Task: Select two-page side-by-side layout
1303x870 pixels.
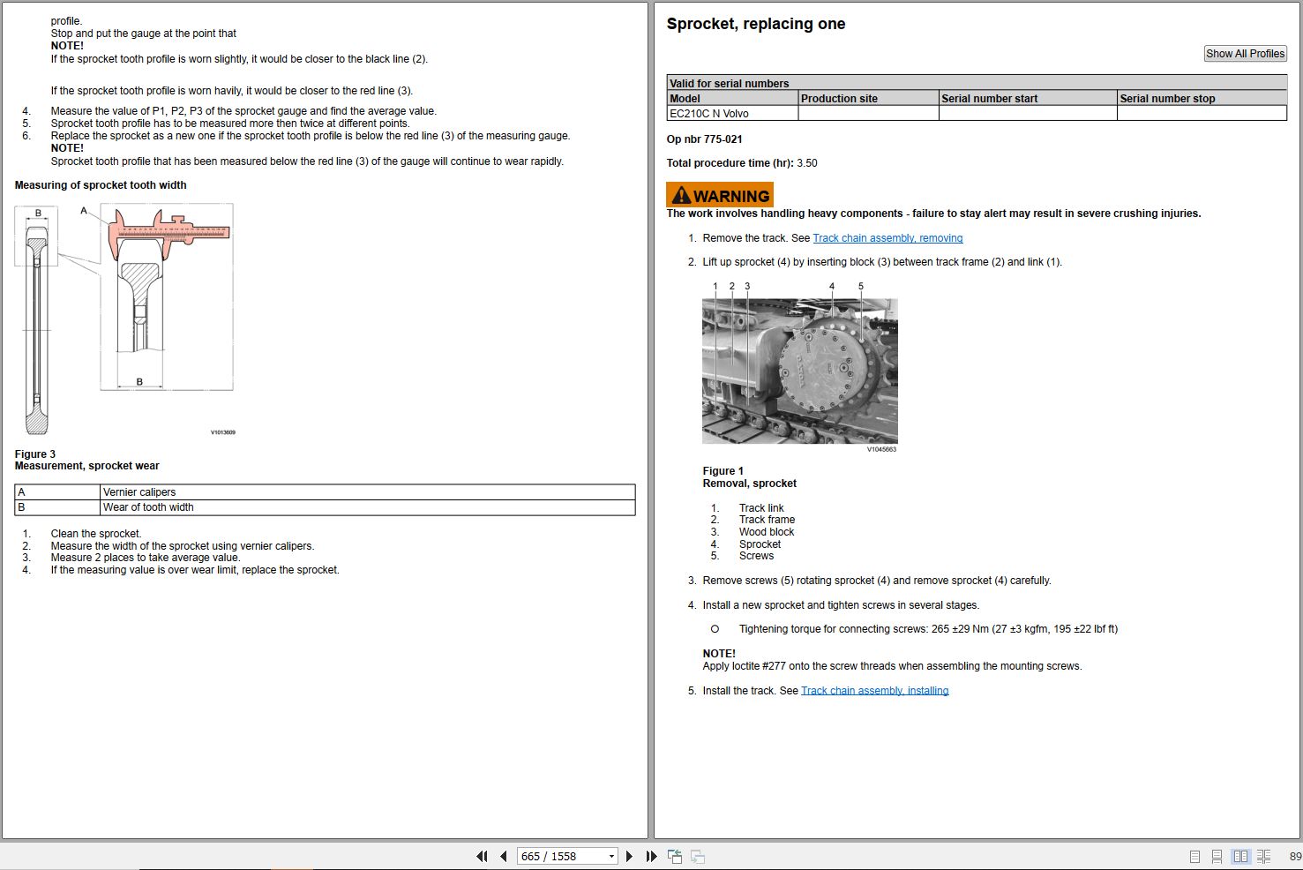Action: [x=1240, y=856]
